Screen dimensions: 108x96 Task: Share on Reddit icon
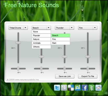98,88
